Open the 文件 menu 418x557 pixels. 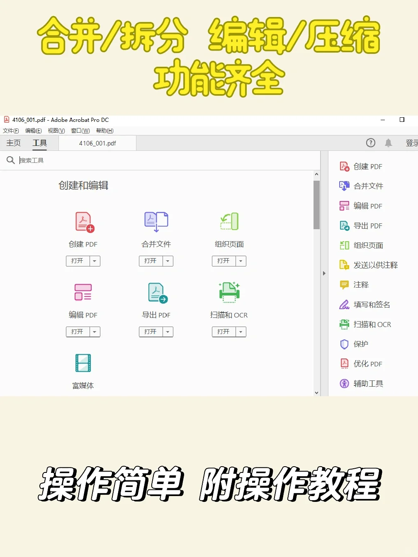11,131
